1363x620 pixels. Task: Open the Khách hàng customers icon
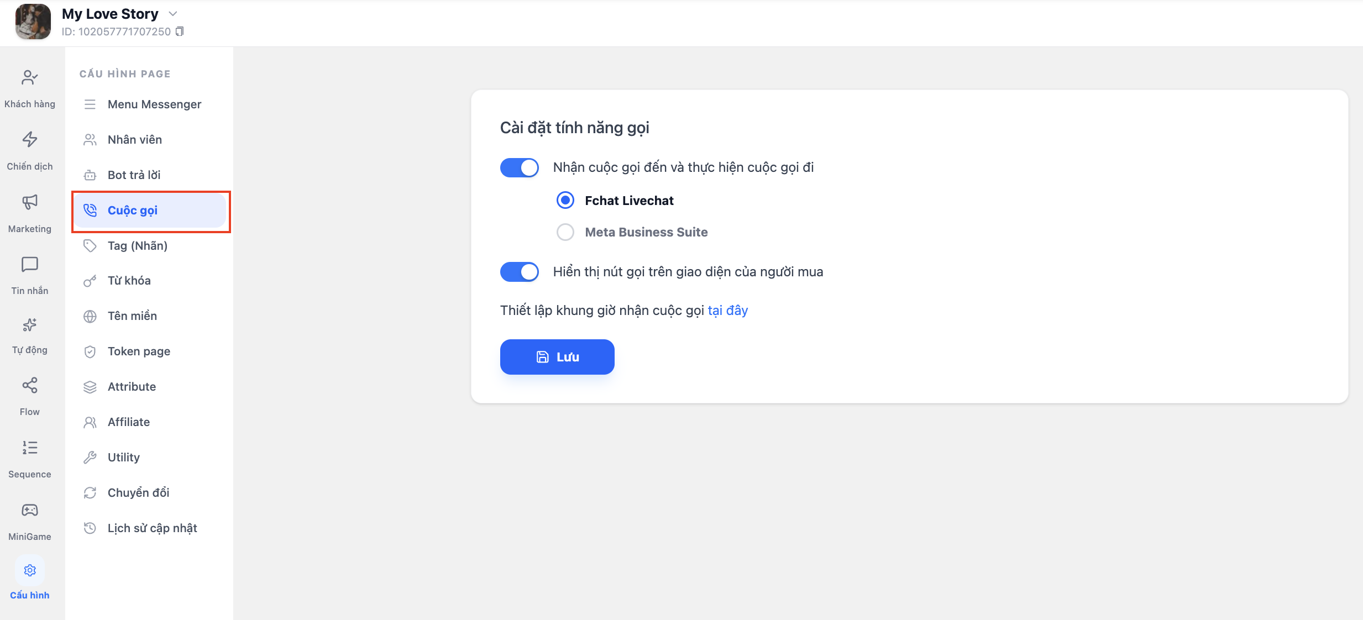(x=30, y=78)
